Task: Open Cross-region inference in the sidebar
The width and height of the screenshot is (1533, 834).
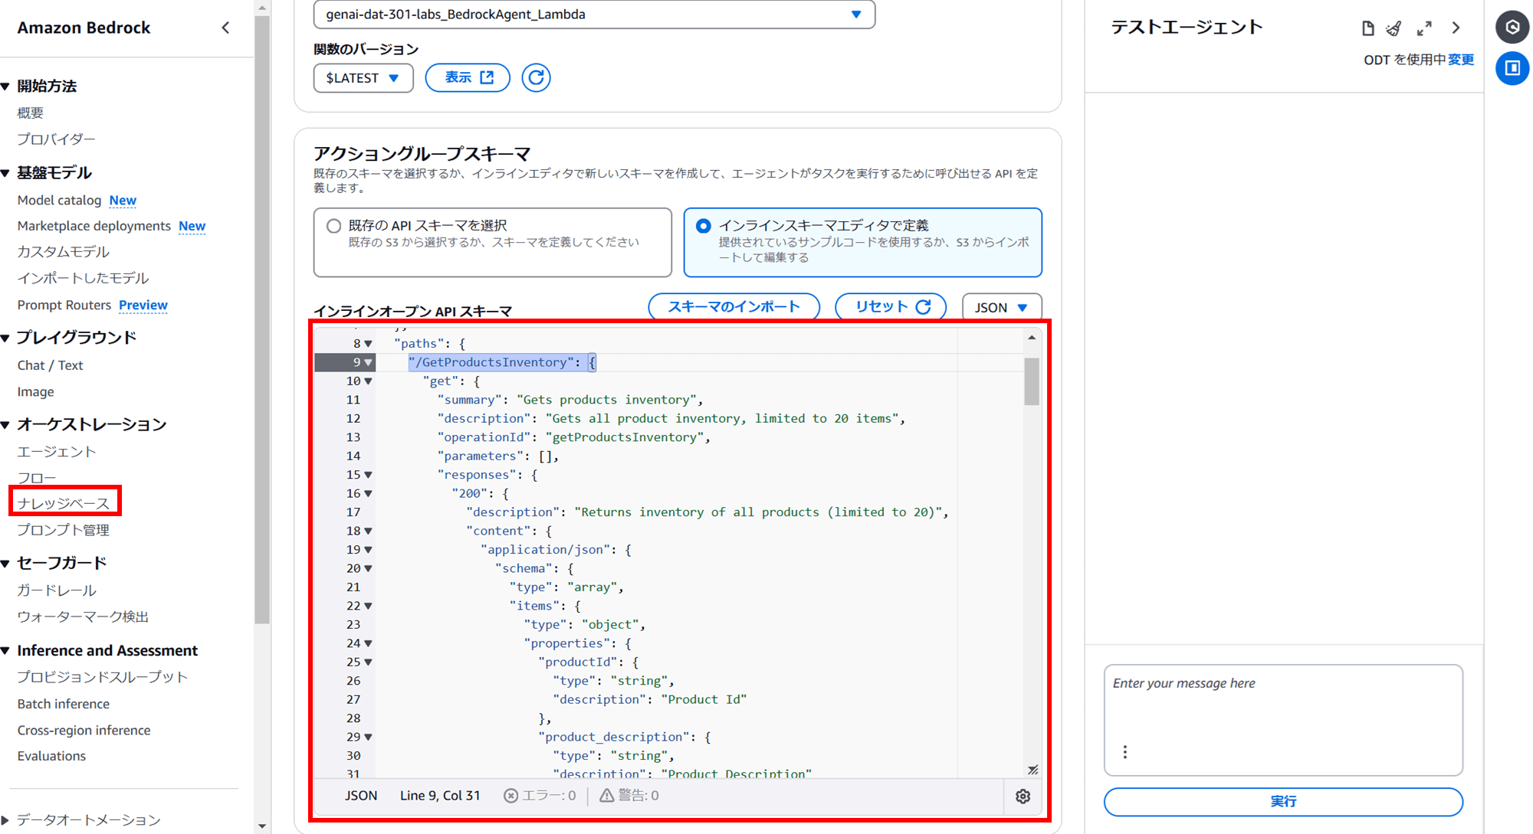Action: (84, 730)
